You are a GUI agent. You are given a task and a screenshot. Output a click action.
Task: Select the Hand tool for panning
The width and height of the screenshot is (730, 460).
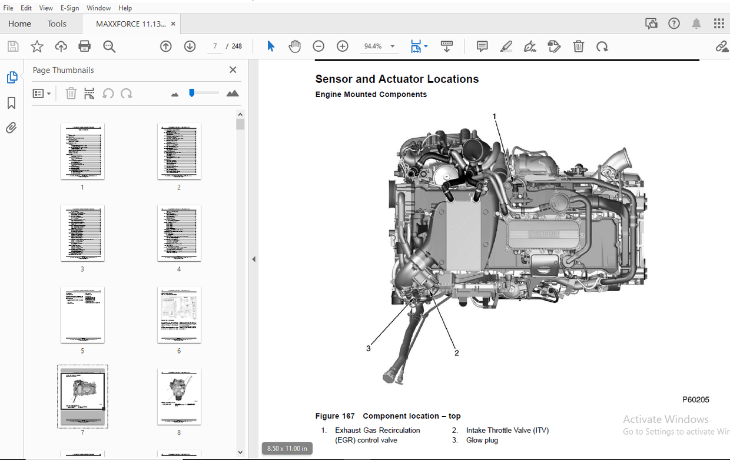click(x=294, y=46)
